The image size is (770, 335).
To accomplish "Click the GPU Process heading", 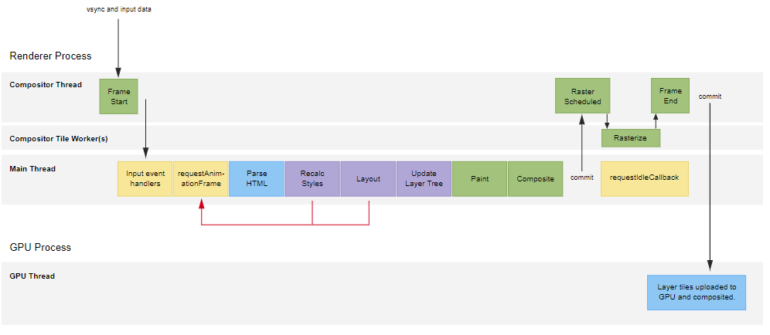I will (x=40, y=248).
